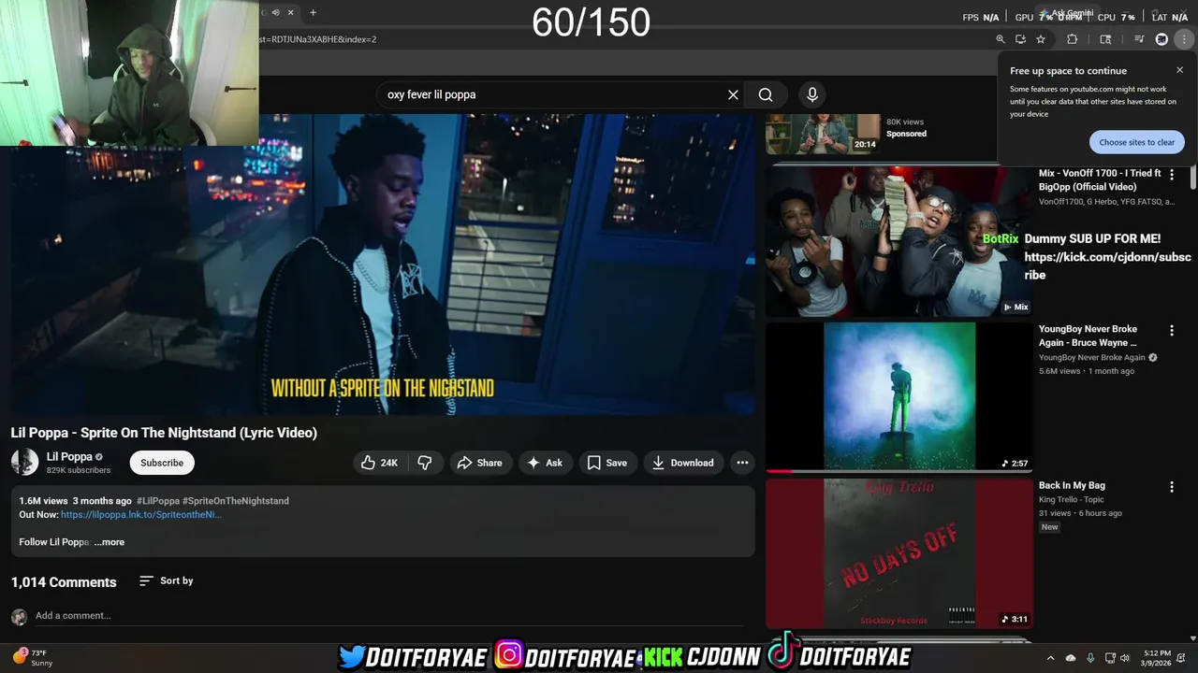Screen dimensions: 1198x673
Task: Open options menu for Back In My Bag
Action: tap(1172, 487)
